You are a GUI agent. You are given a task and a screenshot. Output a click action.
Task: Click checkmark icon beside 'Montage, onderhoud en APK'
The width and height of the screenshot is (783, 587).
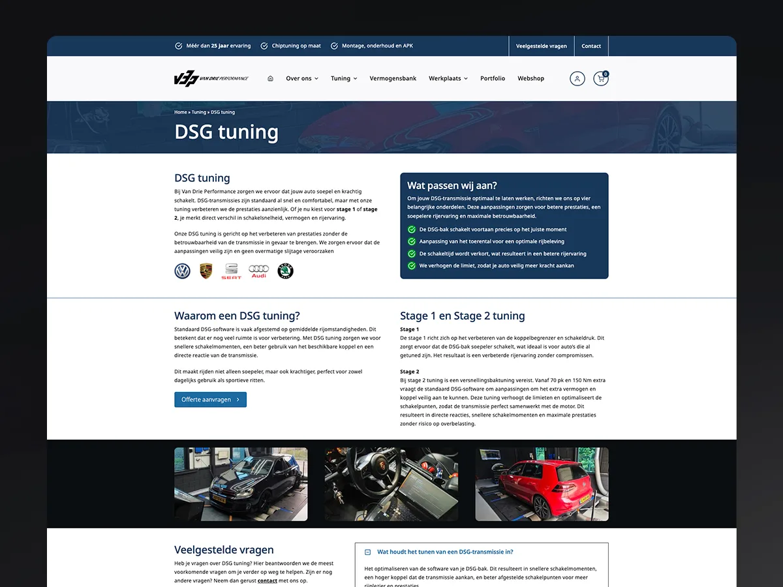[335, 46]
